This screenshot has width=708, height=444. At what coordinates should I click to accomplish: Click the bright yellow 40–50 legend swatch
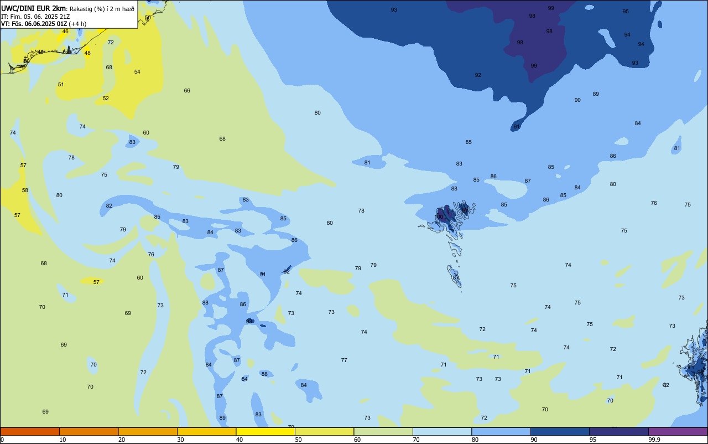[x=265, y=431]
